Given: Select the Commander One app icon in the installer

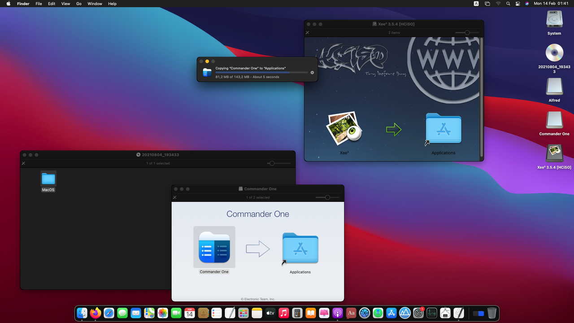Looking at the screenshot, I should [214, 247].
